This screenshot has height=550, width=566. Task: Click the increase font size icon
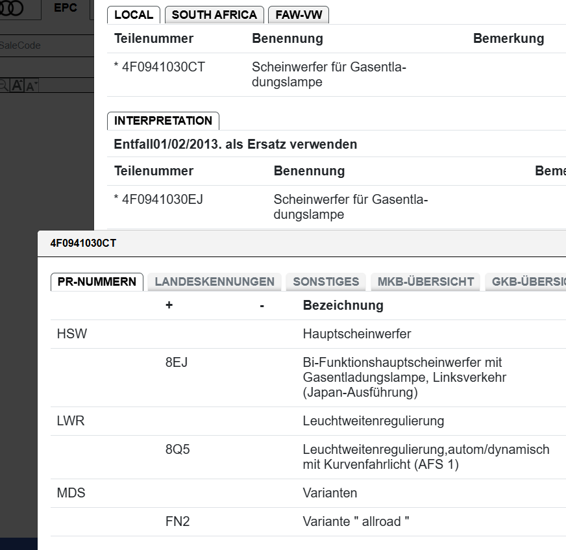[17, 86]
